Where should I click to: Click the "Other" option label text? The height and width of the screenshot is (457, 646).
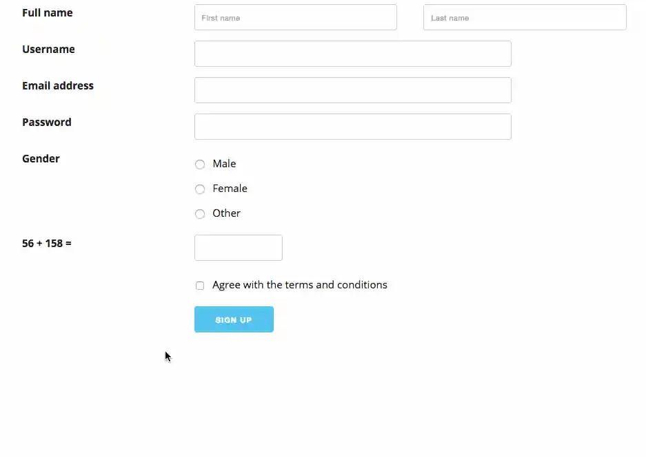click(226, 213)
